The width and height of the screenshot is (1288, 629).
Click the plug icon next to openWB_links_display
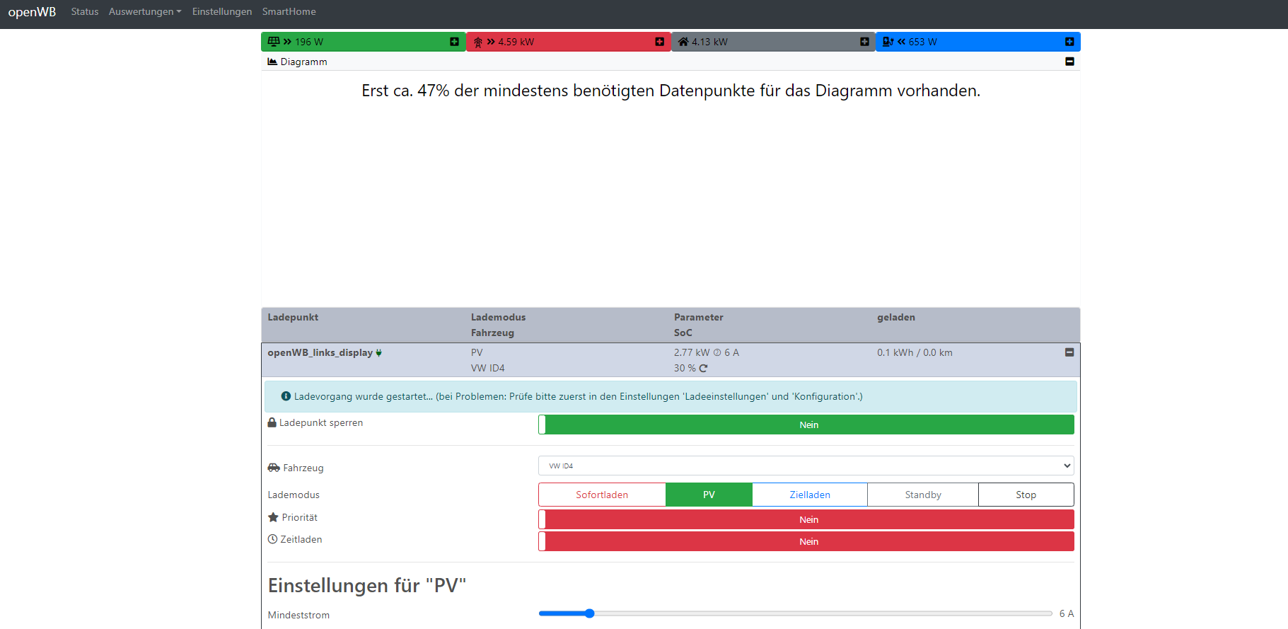click(379, 352)
